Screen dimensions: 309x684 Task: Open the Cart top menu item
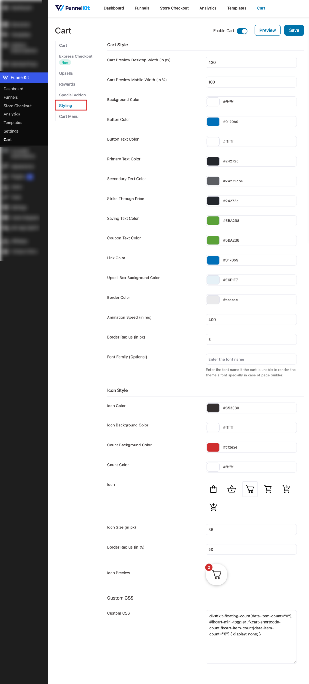coord(261,8)
